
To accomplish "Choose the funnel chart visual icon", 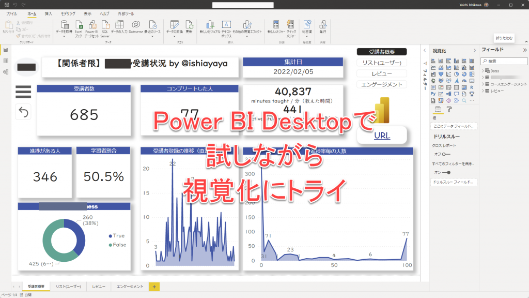I will coord(441,74).
